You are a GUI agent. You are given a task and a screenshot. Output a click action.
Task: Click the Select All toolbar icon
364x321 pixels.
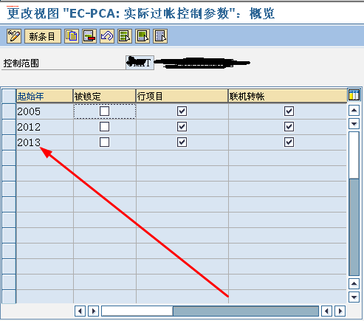[x=125, y=36]
